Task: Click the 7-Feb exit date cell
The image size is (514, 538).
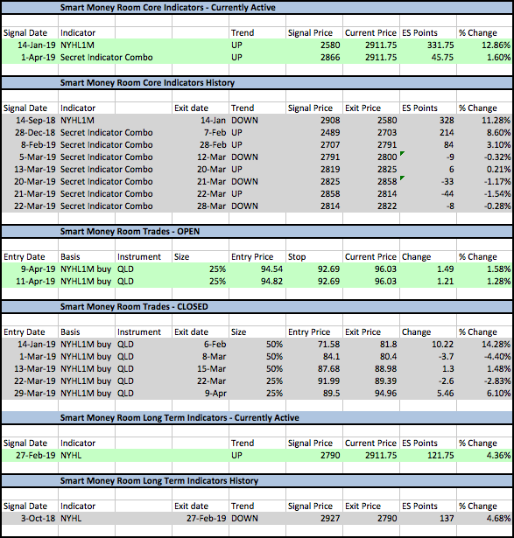Action: (215, 132)
